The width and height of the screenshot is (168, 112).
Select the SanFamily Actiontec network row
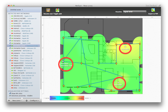[x=24, y=78]
